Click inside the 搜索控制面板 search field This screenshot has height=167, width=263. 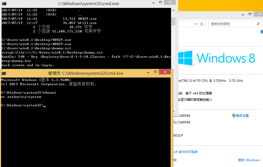tap(230, 23)
